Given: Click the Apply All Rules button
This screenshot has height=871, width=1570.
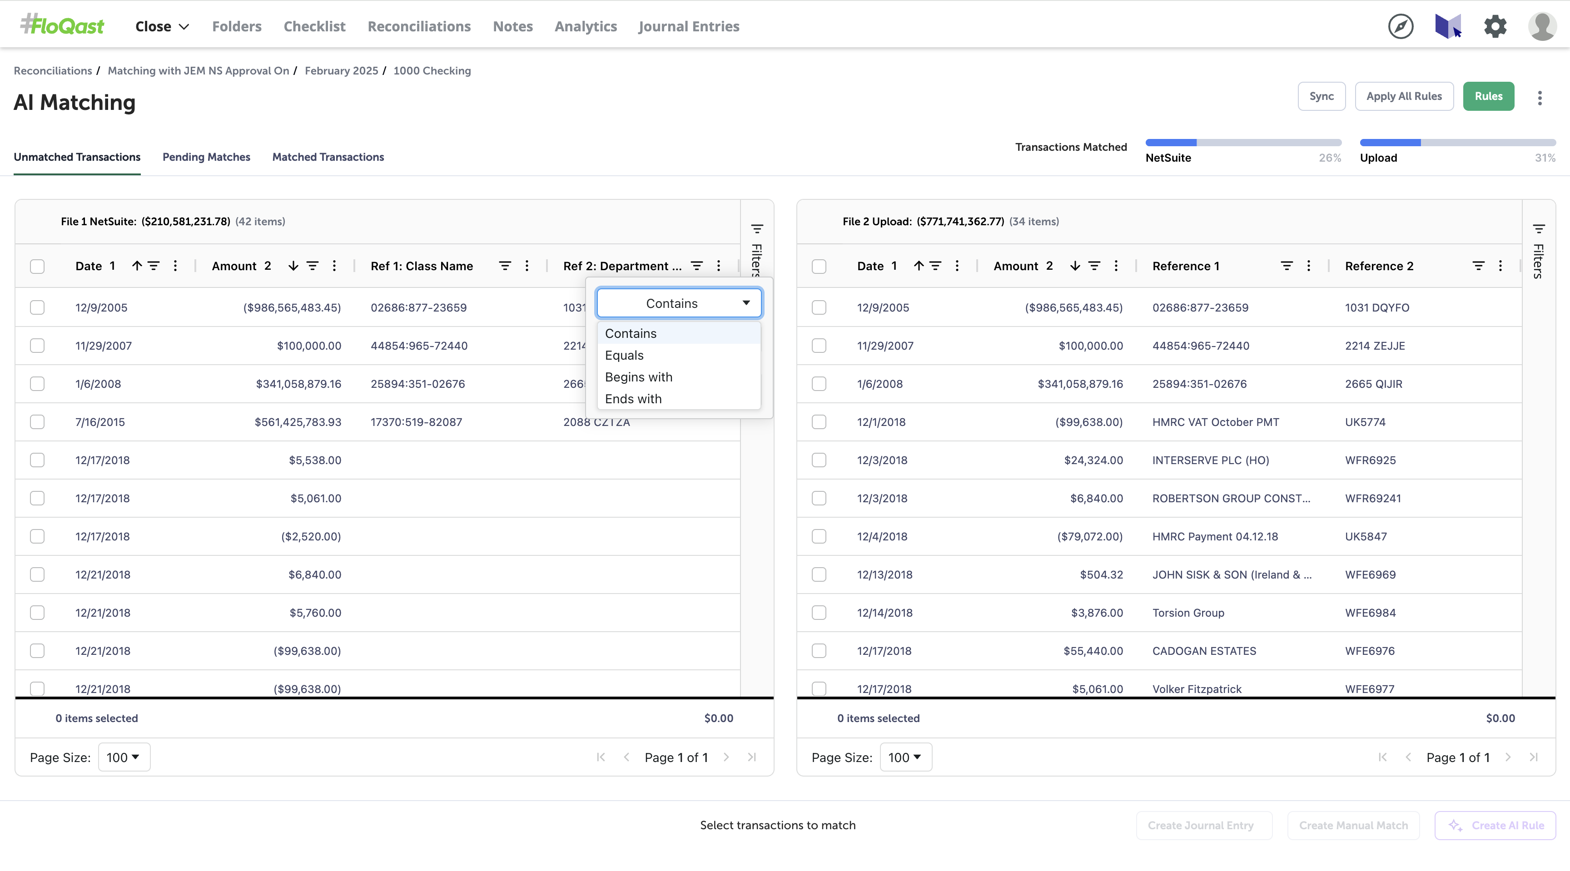Looking at the screenshot, I should (1404, 96).
